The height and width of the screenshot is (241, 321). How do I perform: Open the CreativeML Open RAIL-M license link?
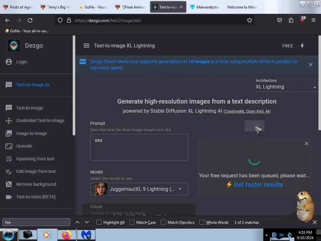click(x=247, y=111)
